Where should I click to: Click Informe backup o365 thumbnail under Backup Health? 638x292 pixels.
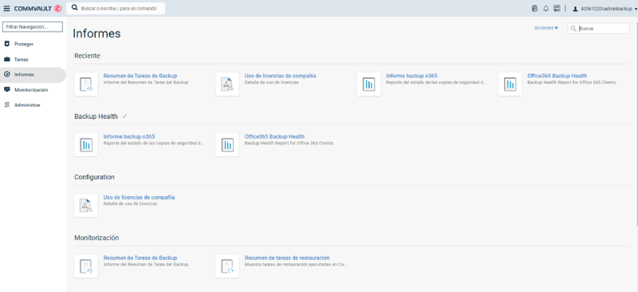coord(86,144)
